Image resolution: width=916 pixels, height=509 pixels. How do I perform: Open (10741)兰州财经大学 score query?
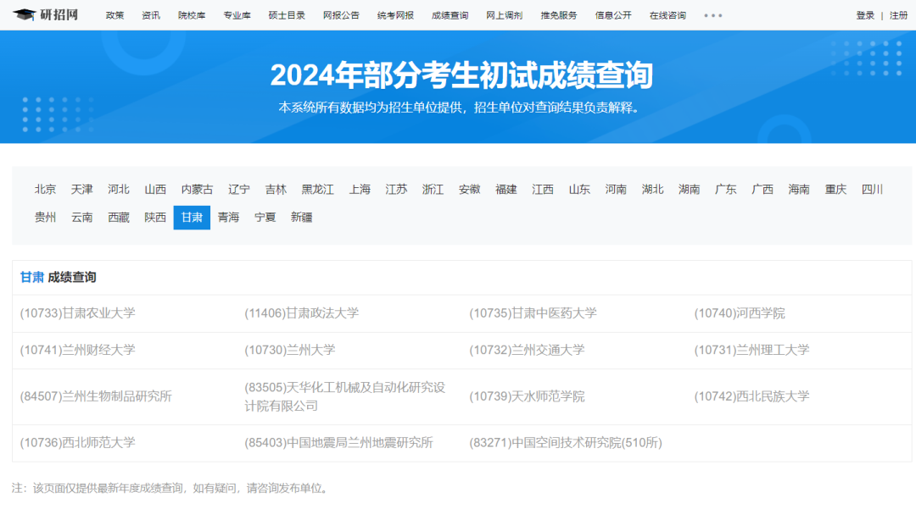78,350
